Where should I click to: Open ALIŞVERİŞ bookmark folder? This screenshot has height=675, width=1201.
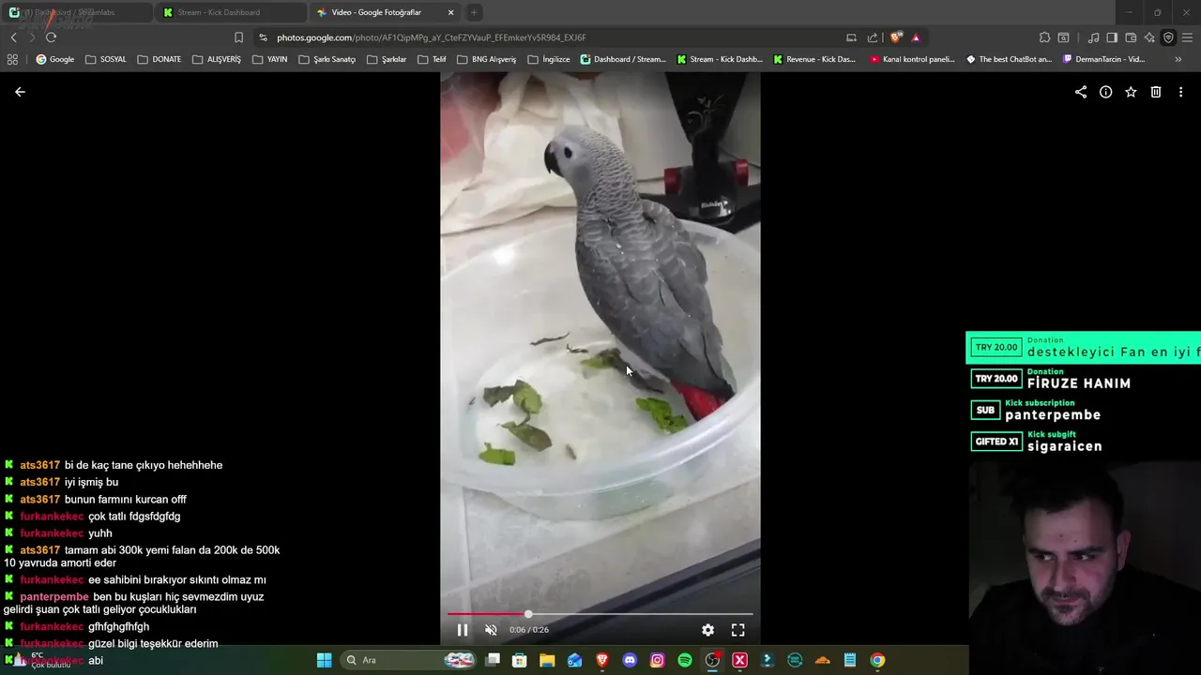coord(216,59)
